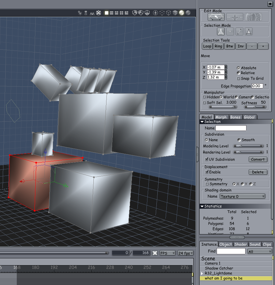Toggle Displacement Enable checkbox

[x=207, y=172]
